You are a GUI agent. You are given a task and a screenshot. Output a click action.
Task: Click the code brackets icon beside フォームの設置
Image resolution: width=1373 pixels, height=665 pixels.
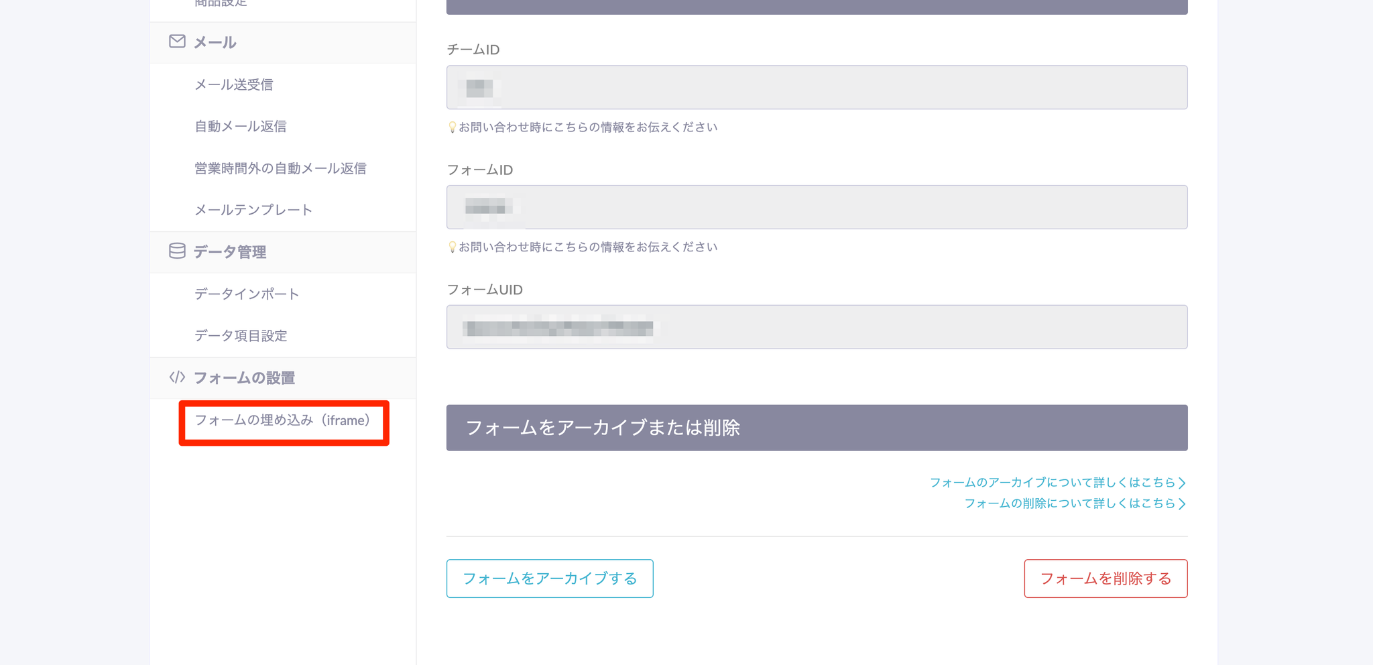[177, 377]
